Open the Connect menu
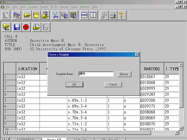The image size is (187, 140). click(33, 7)
